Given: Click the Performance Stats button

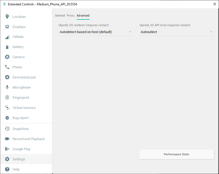Looking at the screenshot, I should [x=177, y=154].
